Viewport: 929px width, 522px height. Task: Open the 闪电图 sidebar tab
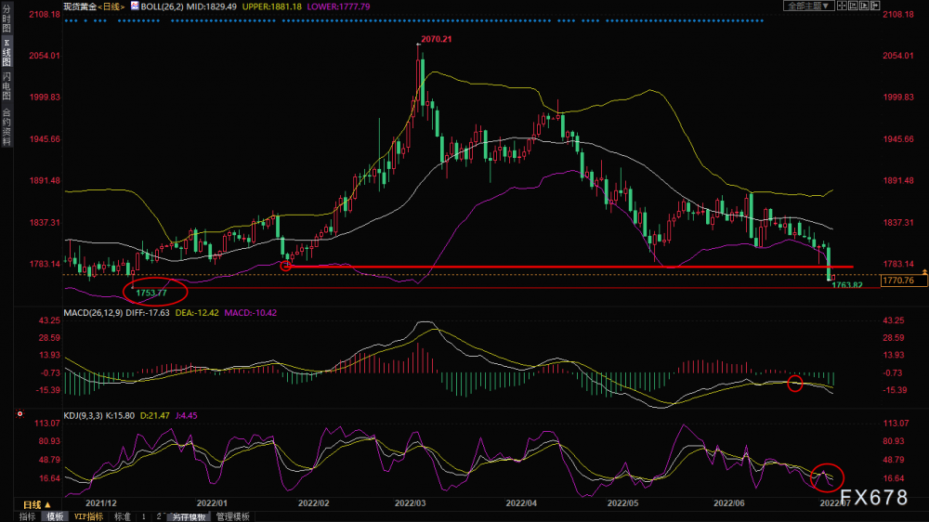(x=7, y=85)
